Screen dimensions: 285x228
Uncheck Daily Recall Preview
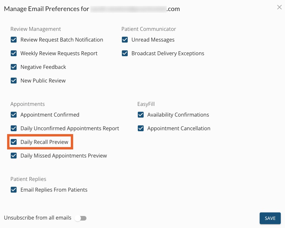pos(14,142)
